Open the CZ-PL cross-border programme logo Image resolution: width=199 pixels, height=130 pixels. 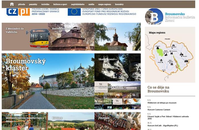[18, 12]
